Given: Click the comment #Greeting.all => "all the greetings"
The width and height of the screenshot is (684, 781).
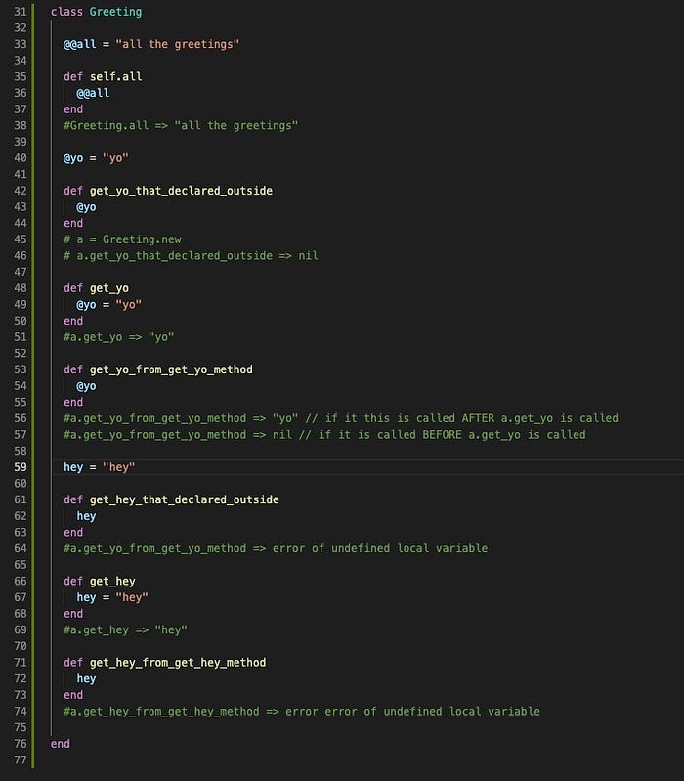Looking at the screenshot, I should click(x=181, y=125).
